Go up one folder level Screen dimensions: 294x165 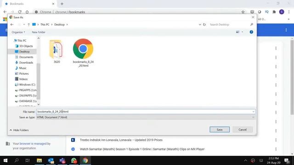(x=28, y=24)
